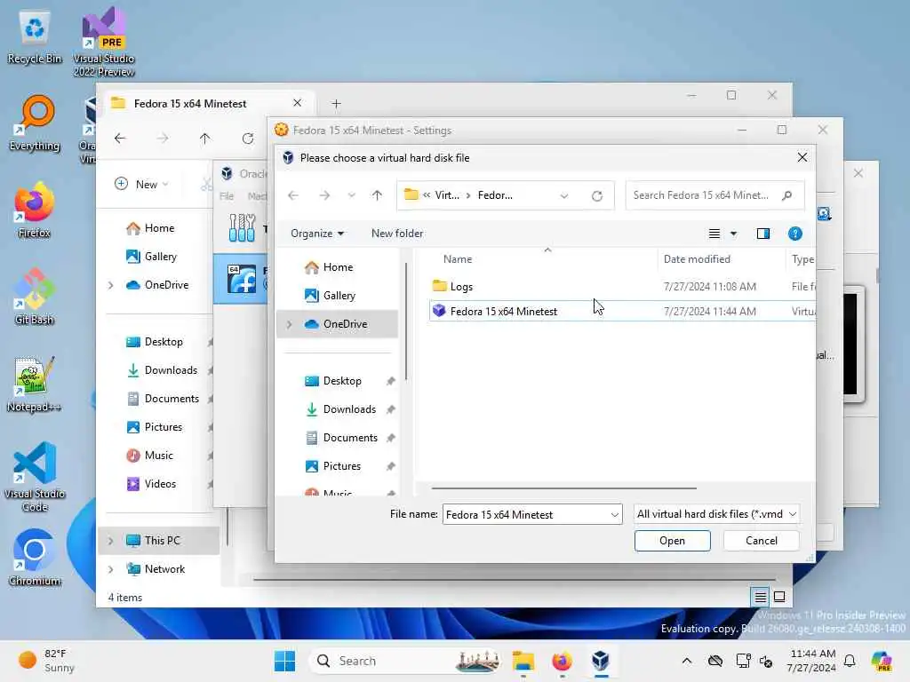The height and width of the screenshot is (682, 910).
Task: Switch to VirtualBox on the taskbar
Action: click(x=601, y=661)
